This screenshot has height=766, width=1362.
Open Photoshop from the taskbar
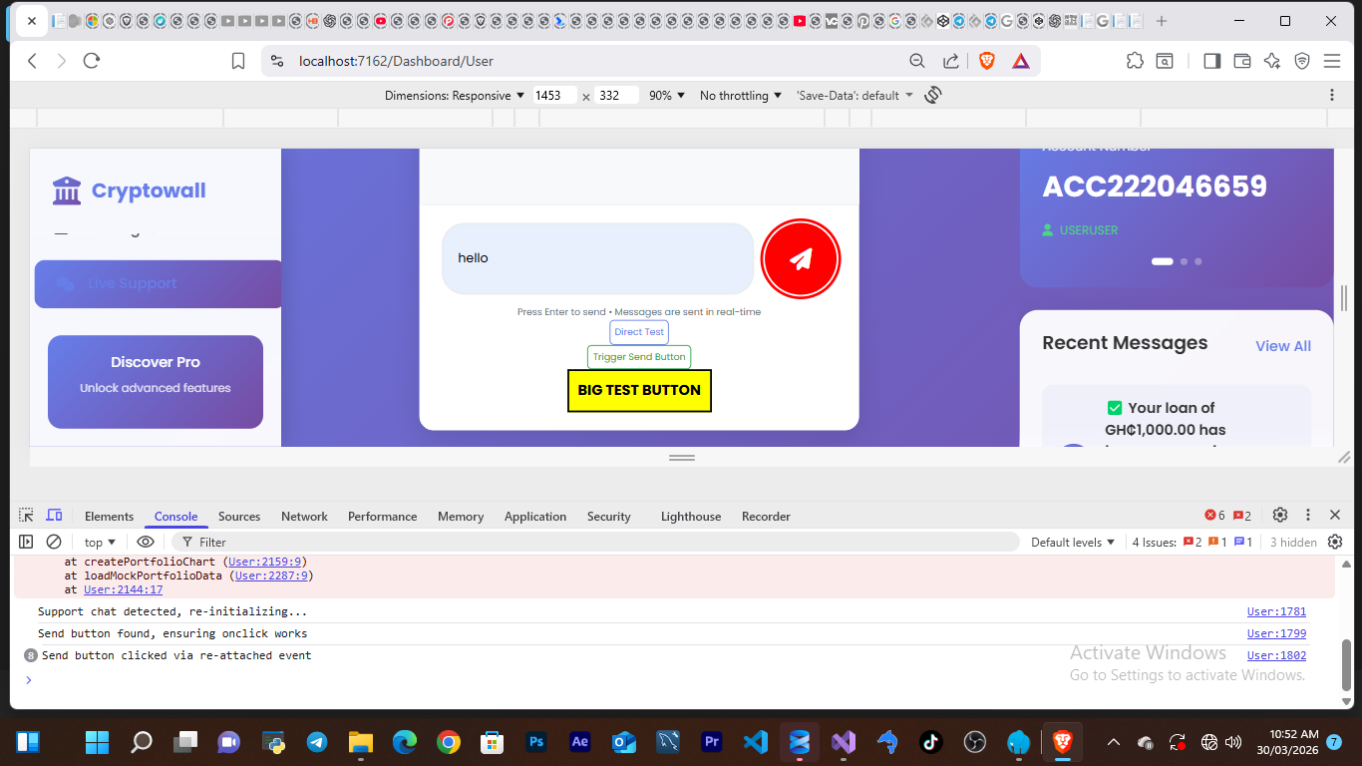536,742
